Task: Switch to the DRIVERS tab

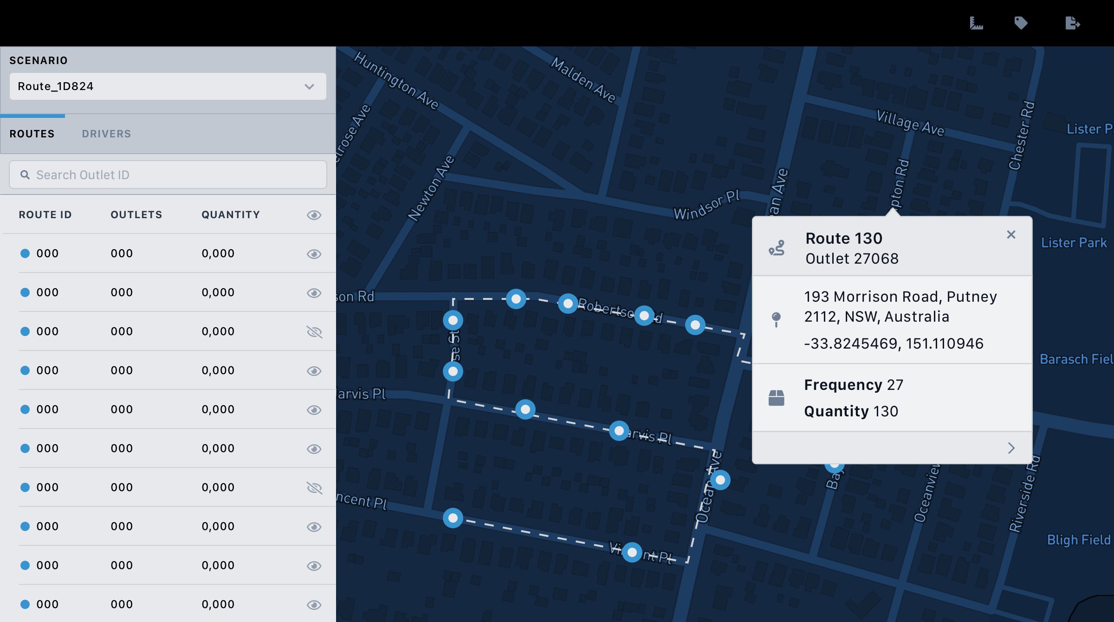Action: coord(106,134)
